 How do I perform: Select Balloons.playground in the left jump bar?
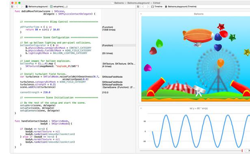click(37, 6)
